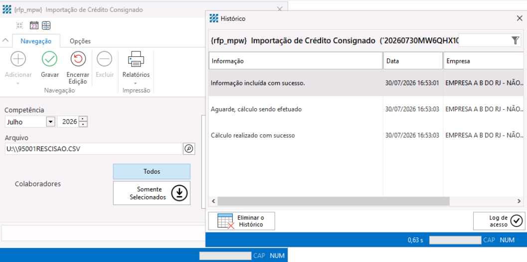The height and width of the screenshot is (262, 527).
Task: Click the Excluir minus icon
Action: pyautogui.click(x=105, y=59)
